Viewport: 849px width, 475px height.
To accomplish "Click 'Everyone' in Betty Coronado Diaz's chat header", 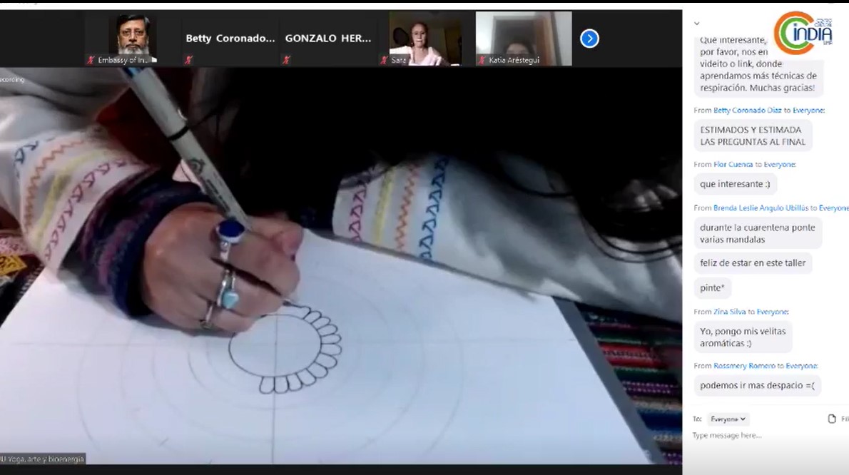I will (x=808, y=111).
